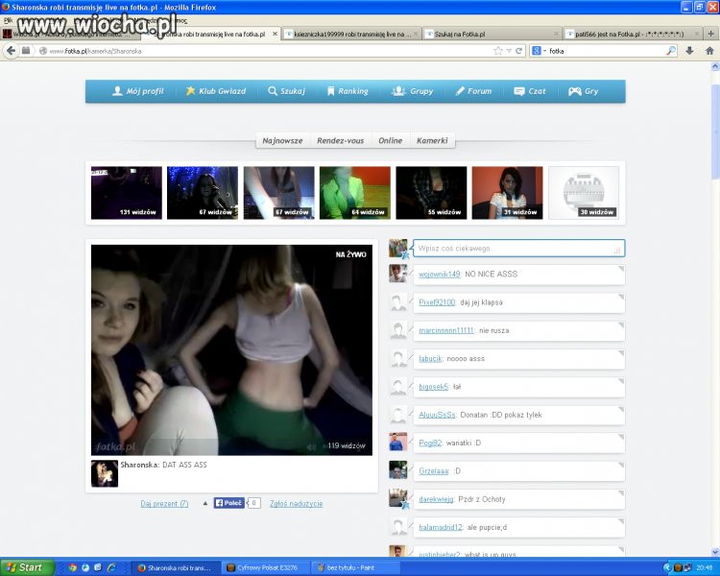
Task: Open the Windows Start button
Action: coord(28,567)
